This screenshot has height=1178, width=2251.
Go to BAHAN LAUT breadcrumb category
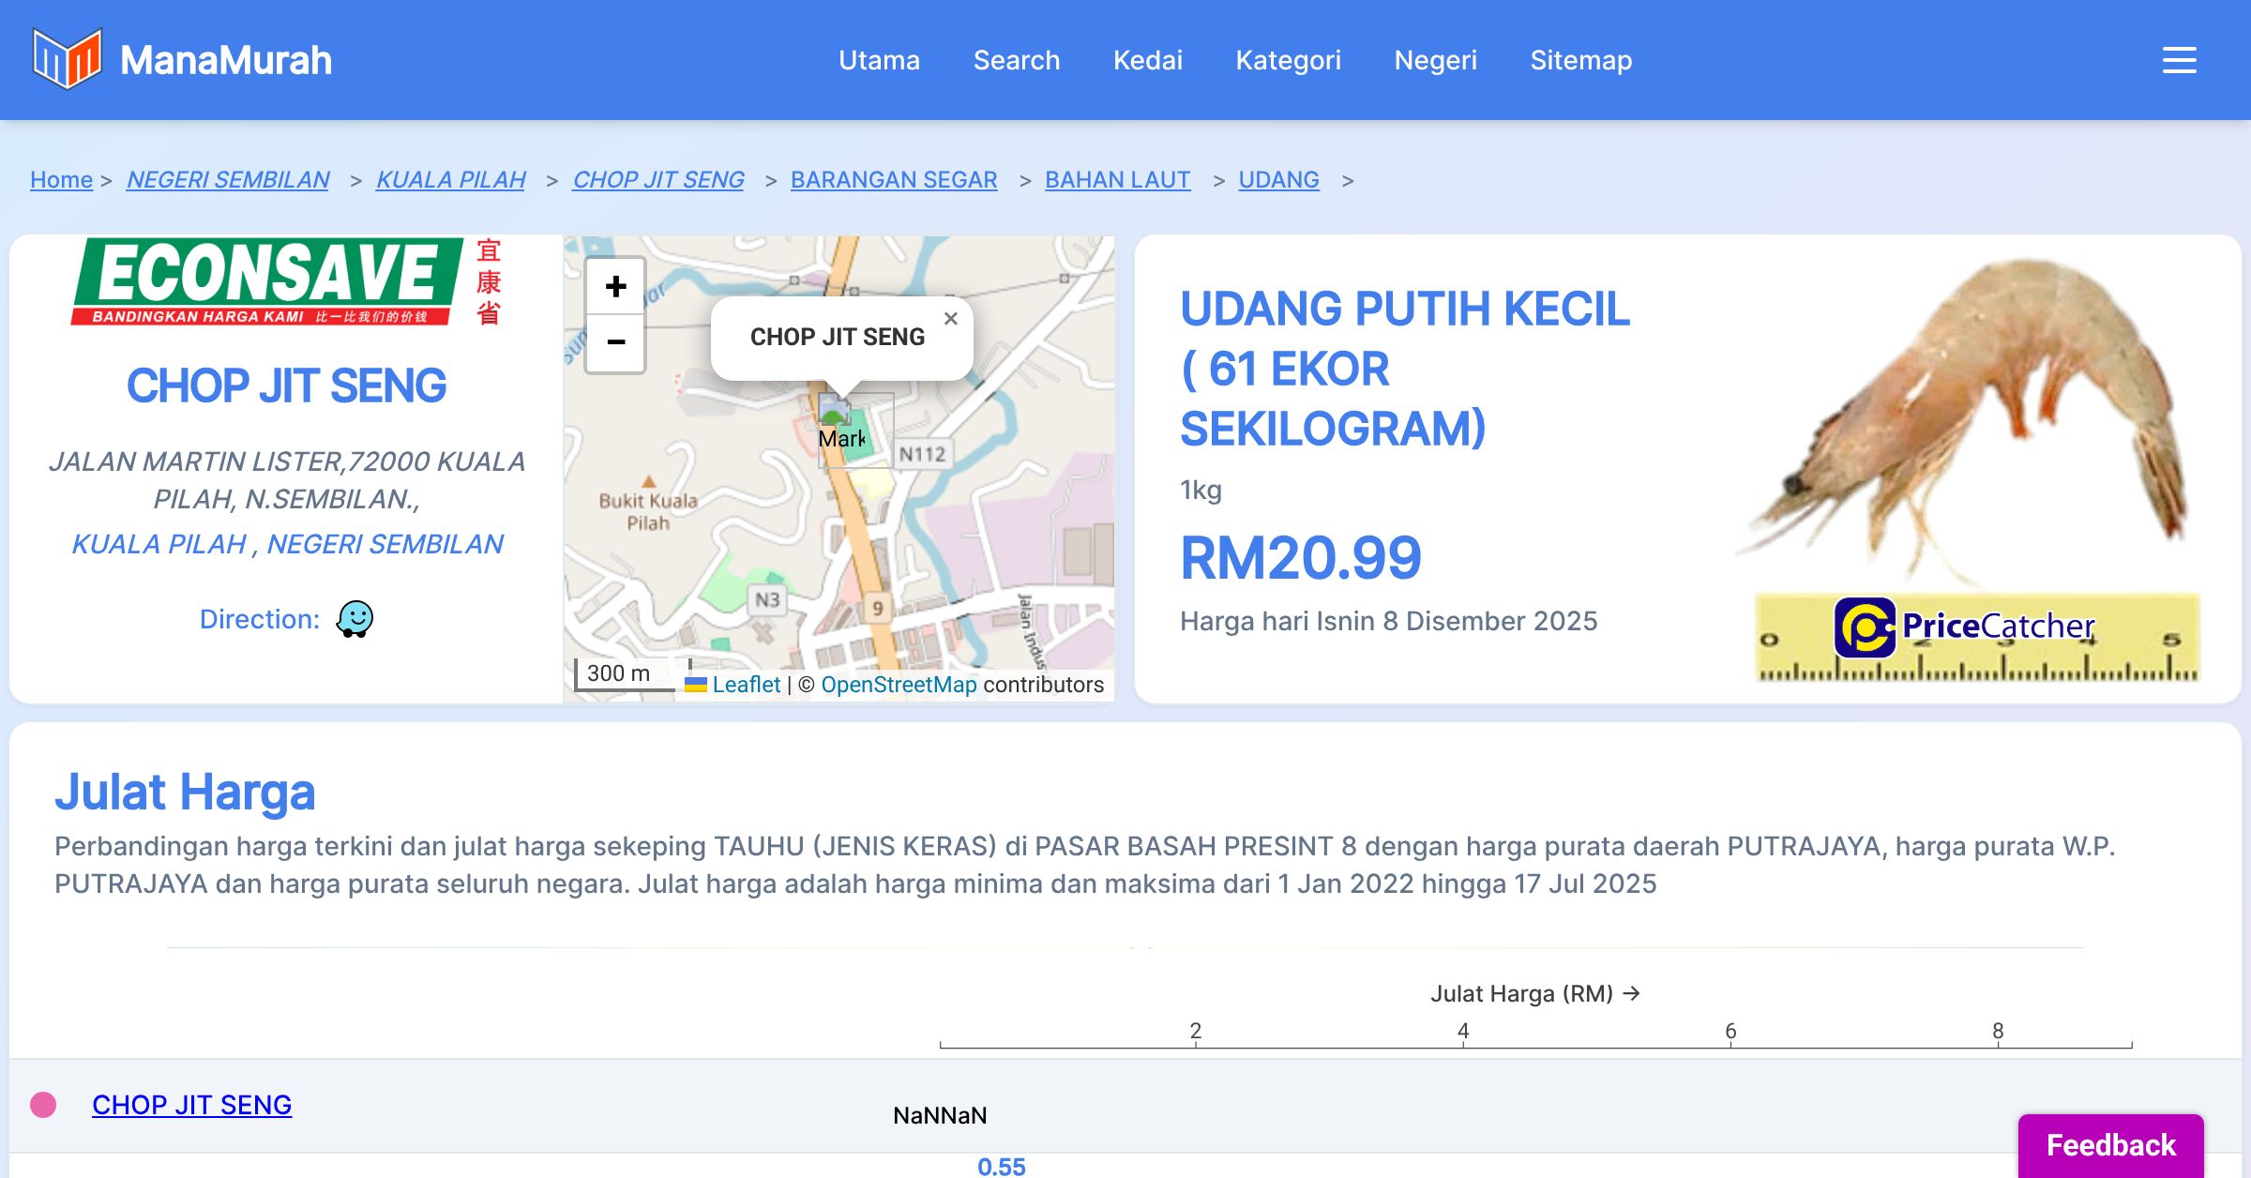point(1117,179)
